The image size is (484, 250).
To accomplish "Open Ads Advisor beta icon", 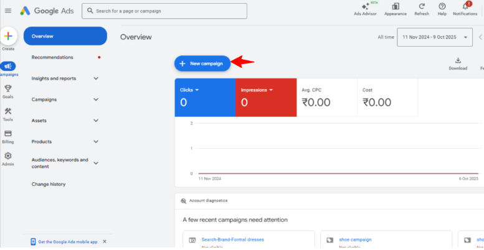I will 365,7.
